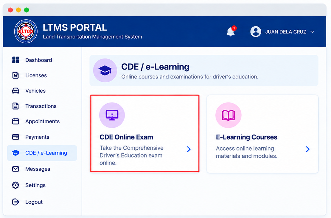Go to Dashboard in sidebar
This screenshot has width=331, height=218.
(x=39, y=60)
